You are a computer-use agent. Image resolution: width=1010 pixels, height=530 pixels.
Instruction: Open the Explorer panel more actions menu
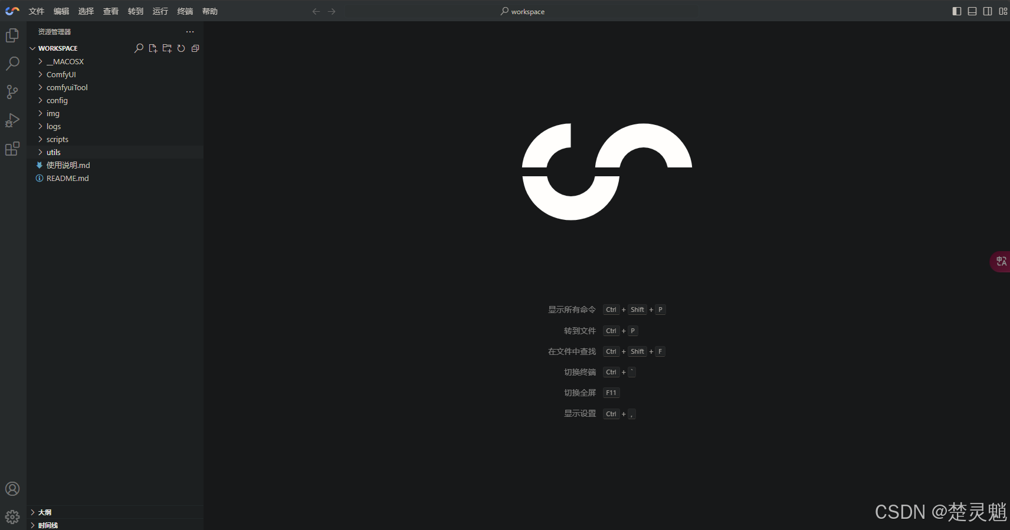(190, 32)
